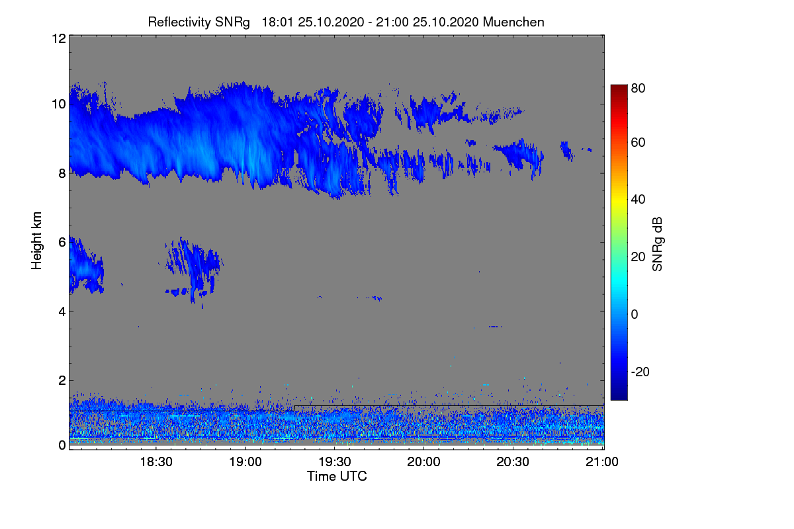Click the 19:30 time tick label

[x=335, y=462]
